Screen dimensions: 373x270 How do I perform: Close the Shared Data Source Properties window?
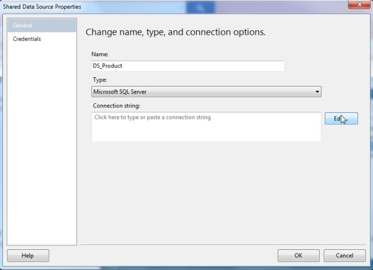coord(359,4)
